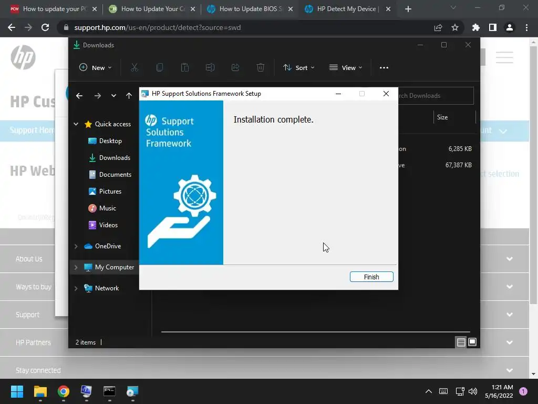Select Videos in navigation pane
The image size is (538, 404).
pos(103,225)
